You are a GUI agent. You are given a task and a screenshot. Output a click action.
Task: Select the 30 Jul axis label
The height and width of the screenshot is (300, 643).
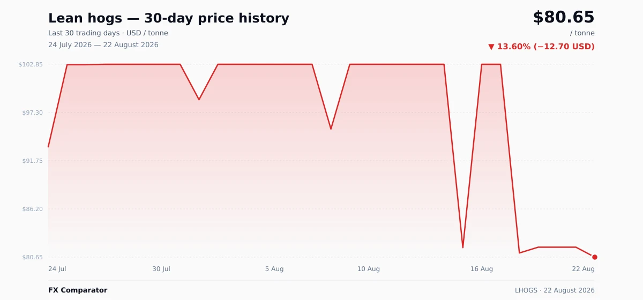[161, 269]
